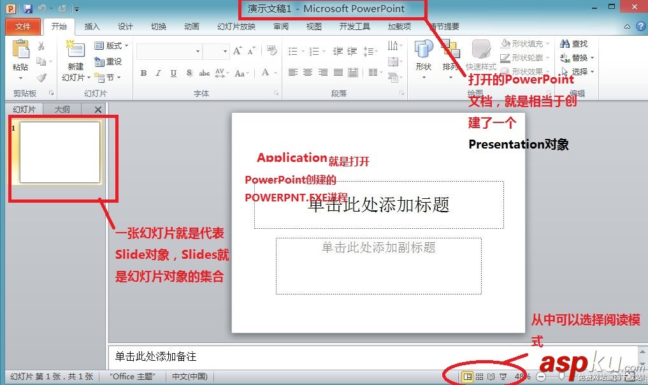Toggle Strikethrough abc formatting
Screen dimensions: 648x385
click(204, 73)
